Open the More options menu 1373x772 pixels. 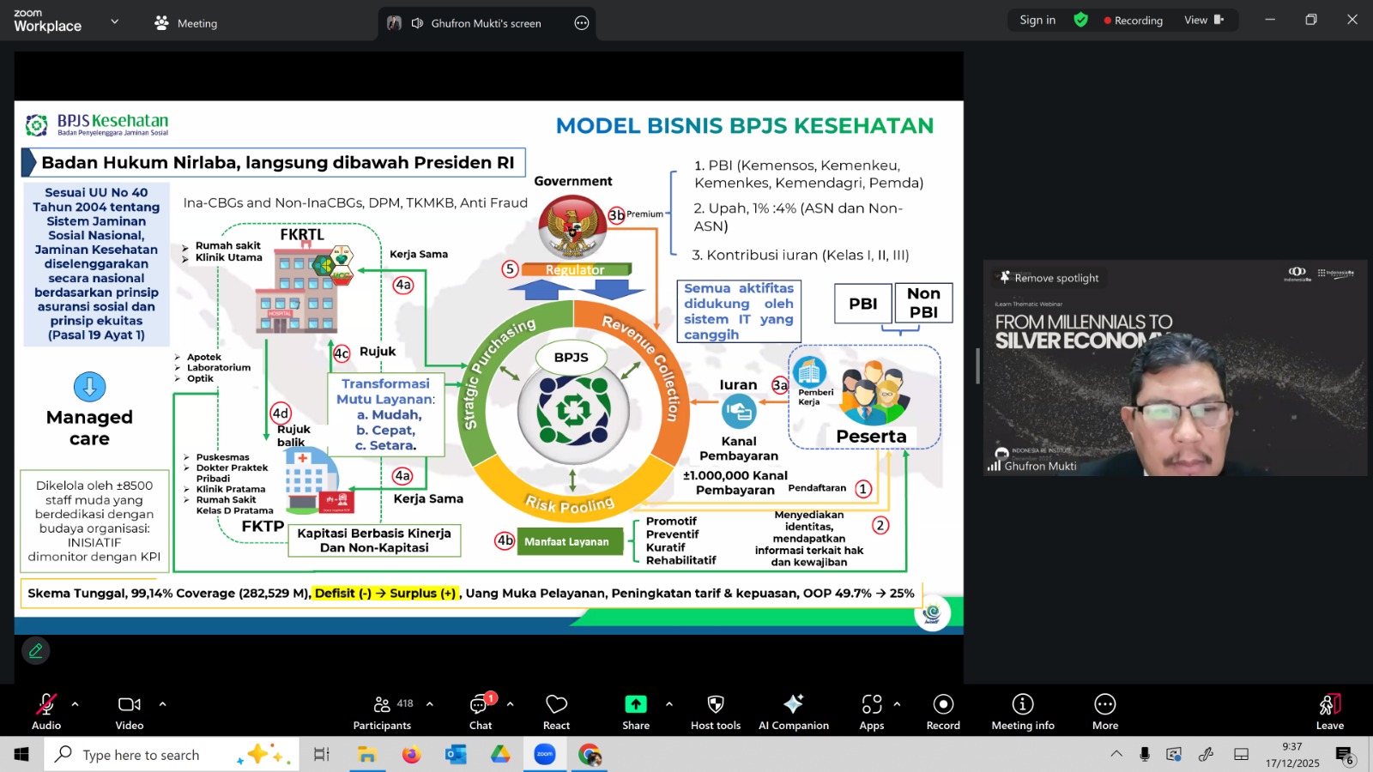click(x=1104, y=711)
